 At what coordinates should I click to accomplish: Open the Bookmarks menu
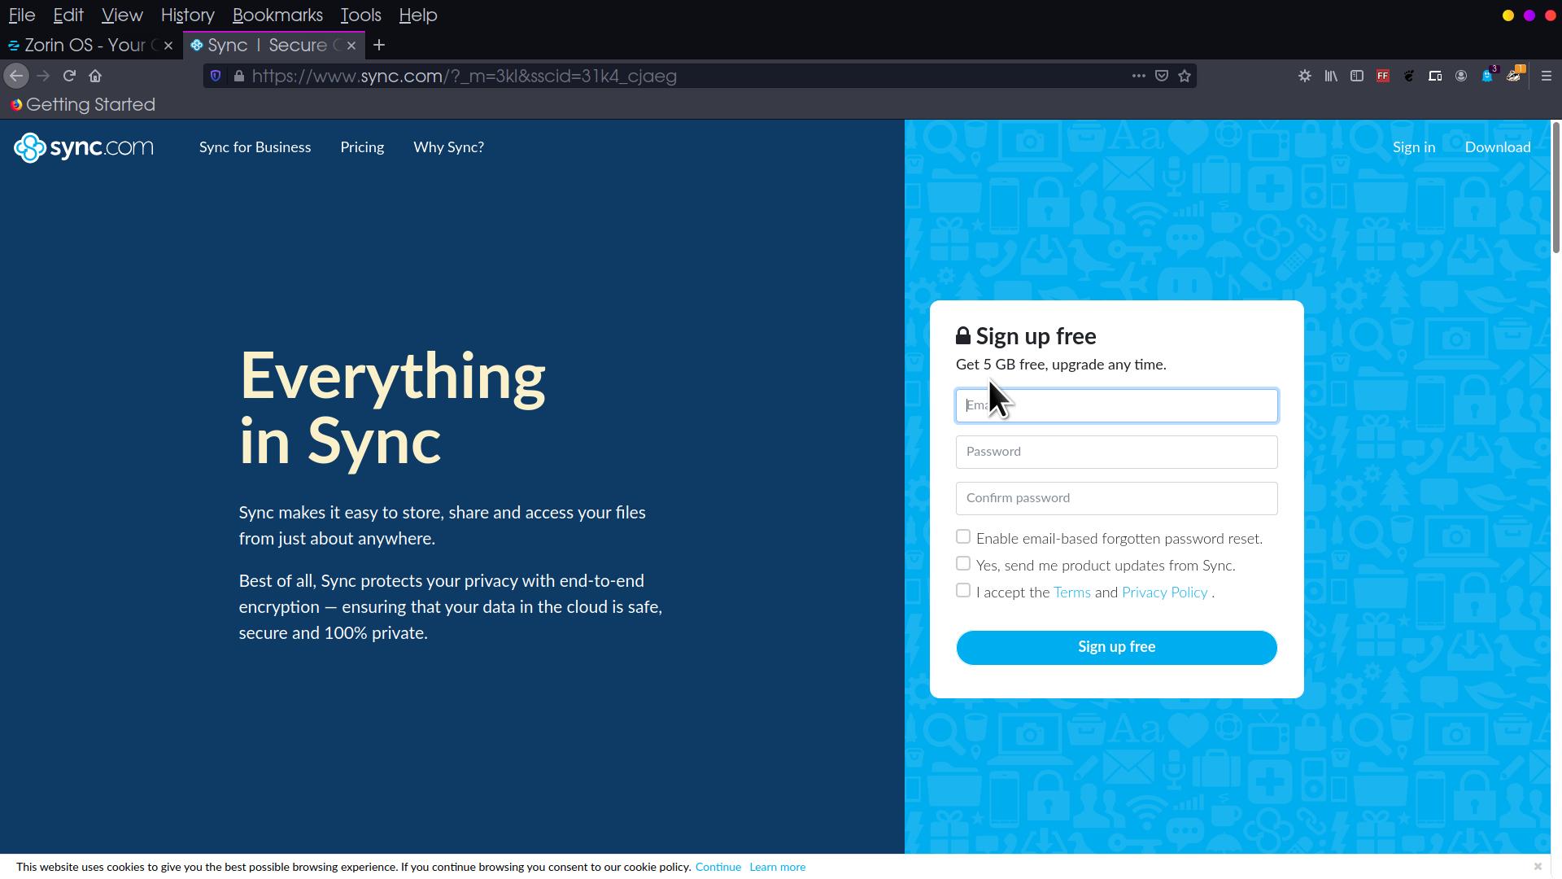[x=277, y=15]
